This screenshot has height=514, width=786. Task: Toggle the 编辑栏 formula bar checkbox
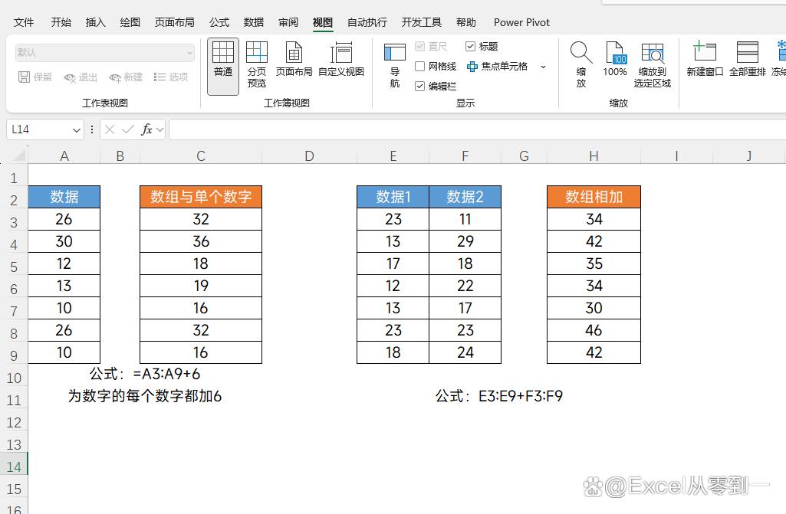420,87
